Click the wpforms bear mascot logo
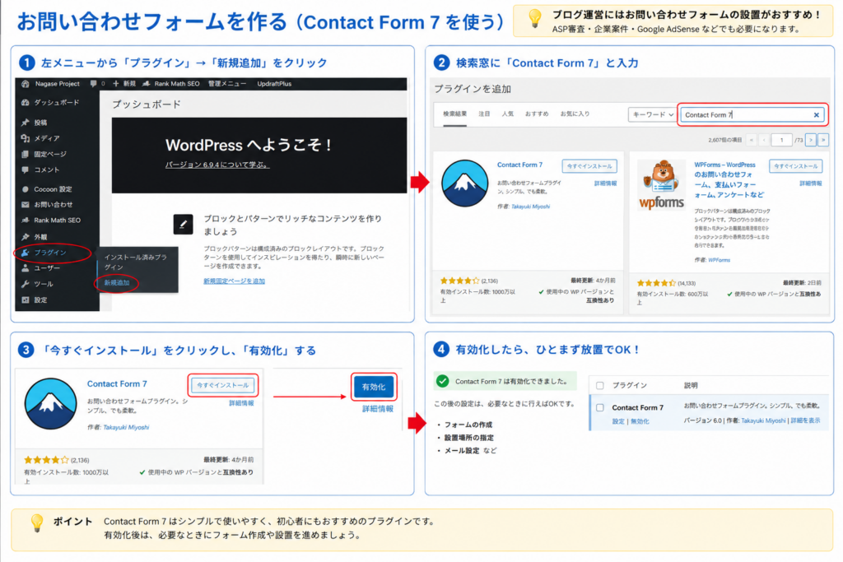Screen dimensions: 843x562 click(x=661, y=184)
